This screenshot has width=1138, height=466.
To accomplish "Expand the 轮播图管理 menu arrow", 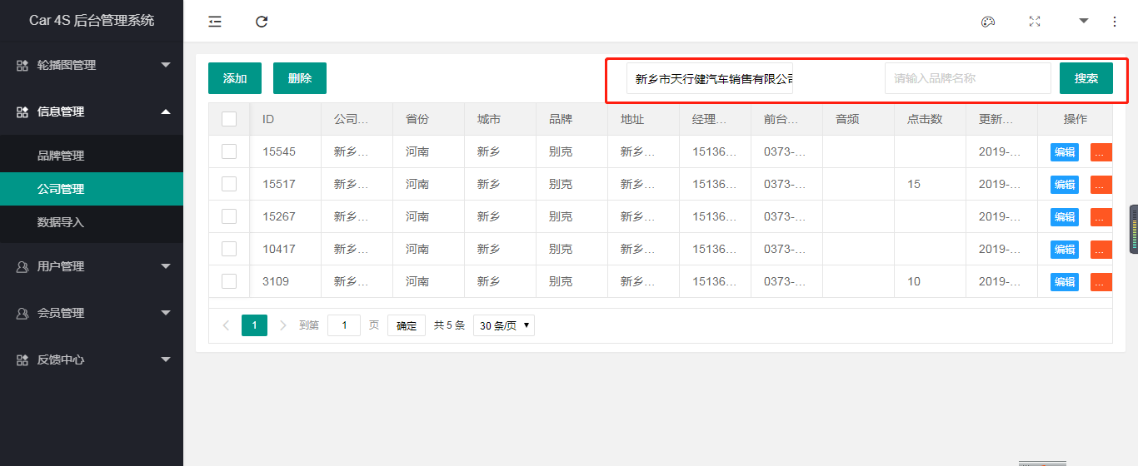I will pyautogui.click(x=166, y=65).
